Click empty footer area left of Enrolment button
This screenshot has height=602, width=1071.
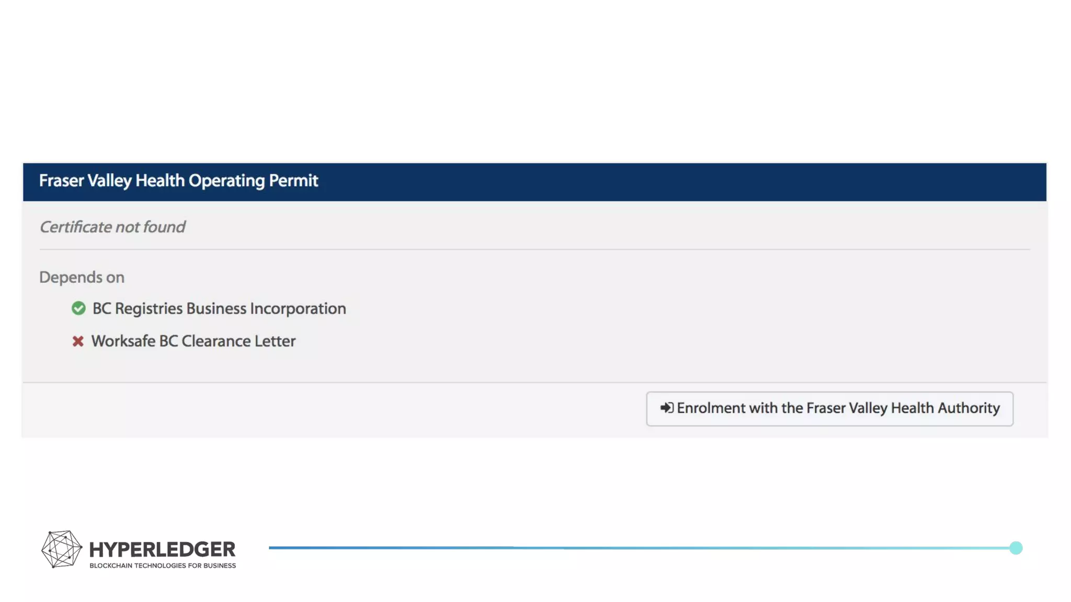[335, 409]
